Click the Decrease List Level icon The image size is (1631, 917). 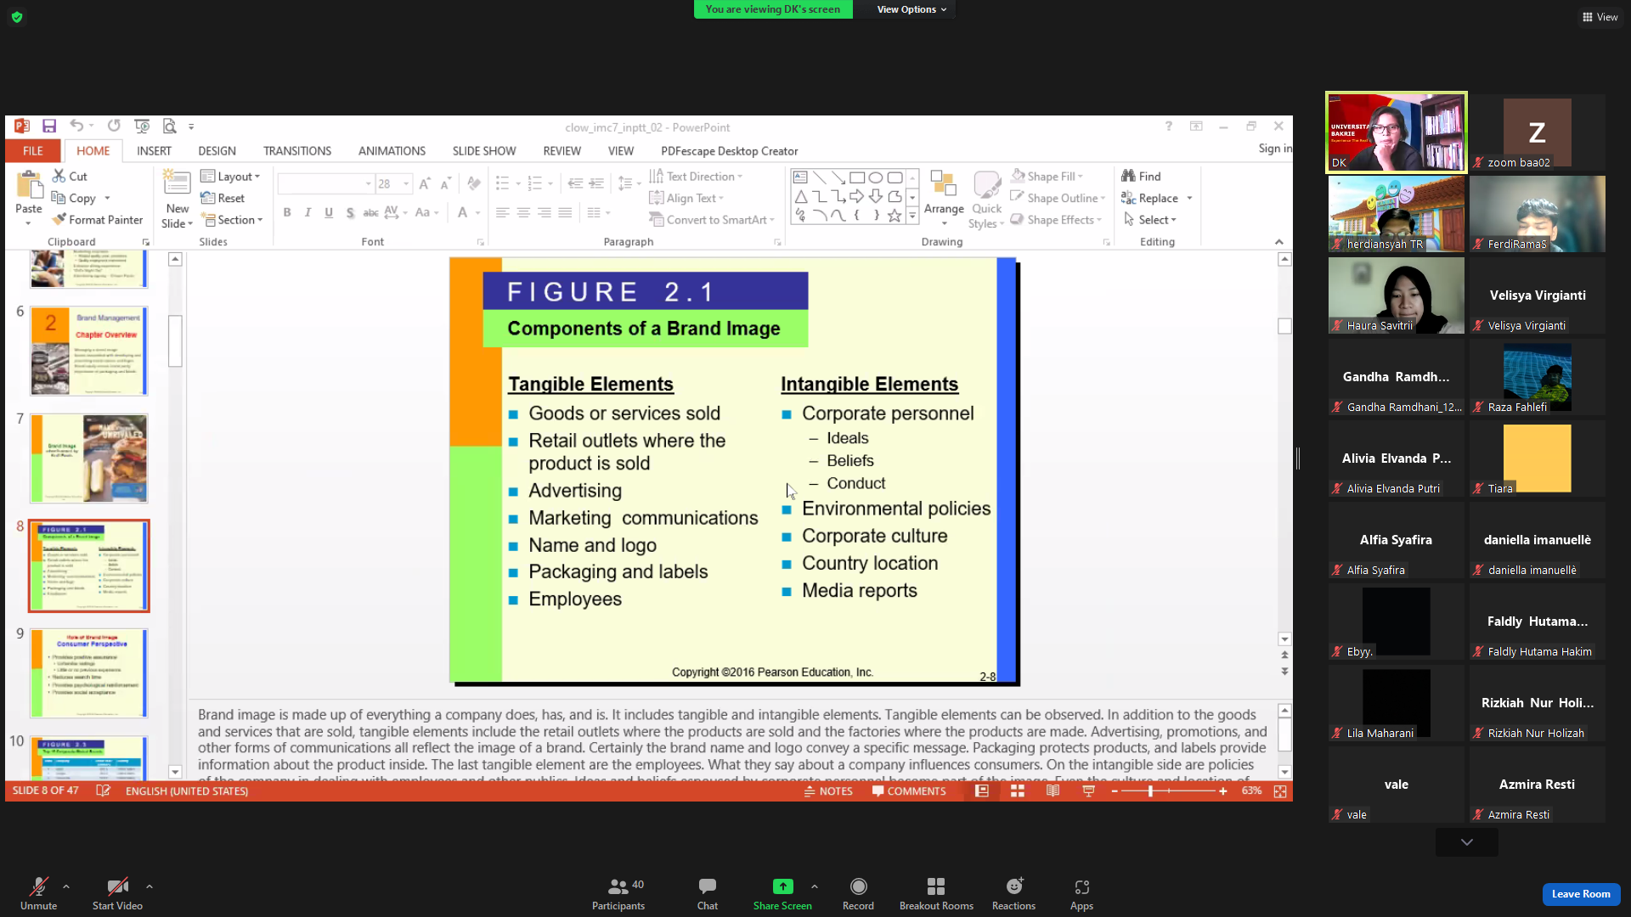(575, 183)
